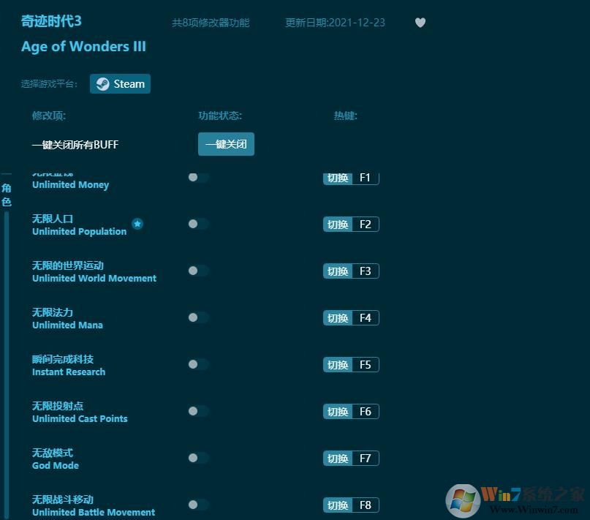Click the 一键关闭 button
The image size is (590, 520).
[226, 144]
